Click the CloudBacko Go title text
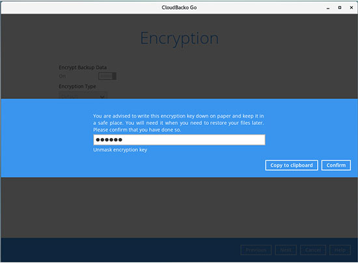This screenshot has width=358, height=263. coord(179,8)
